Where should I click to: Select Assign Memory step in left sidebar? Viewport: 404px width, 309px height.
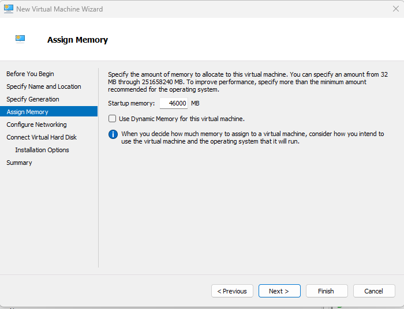[x=28, y=112]
